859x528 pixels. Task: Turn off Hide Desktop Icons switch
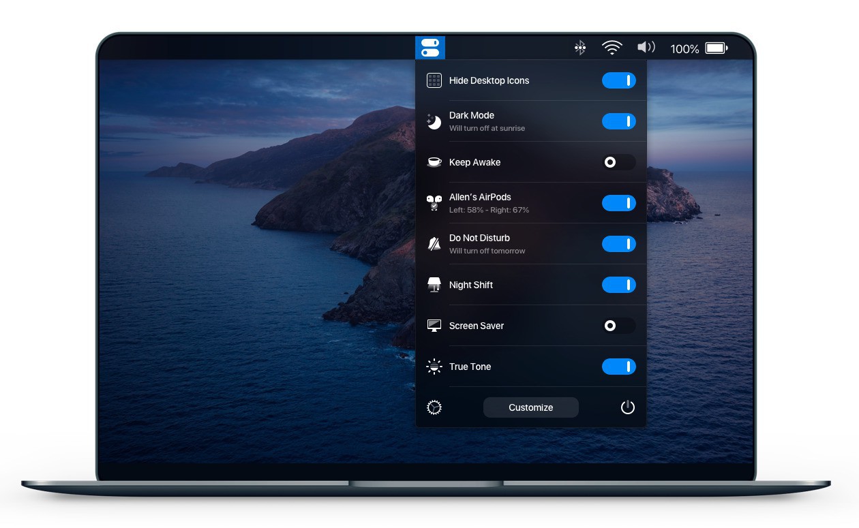tap(619, 80)
